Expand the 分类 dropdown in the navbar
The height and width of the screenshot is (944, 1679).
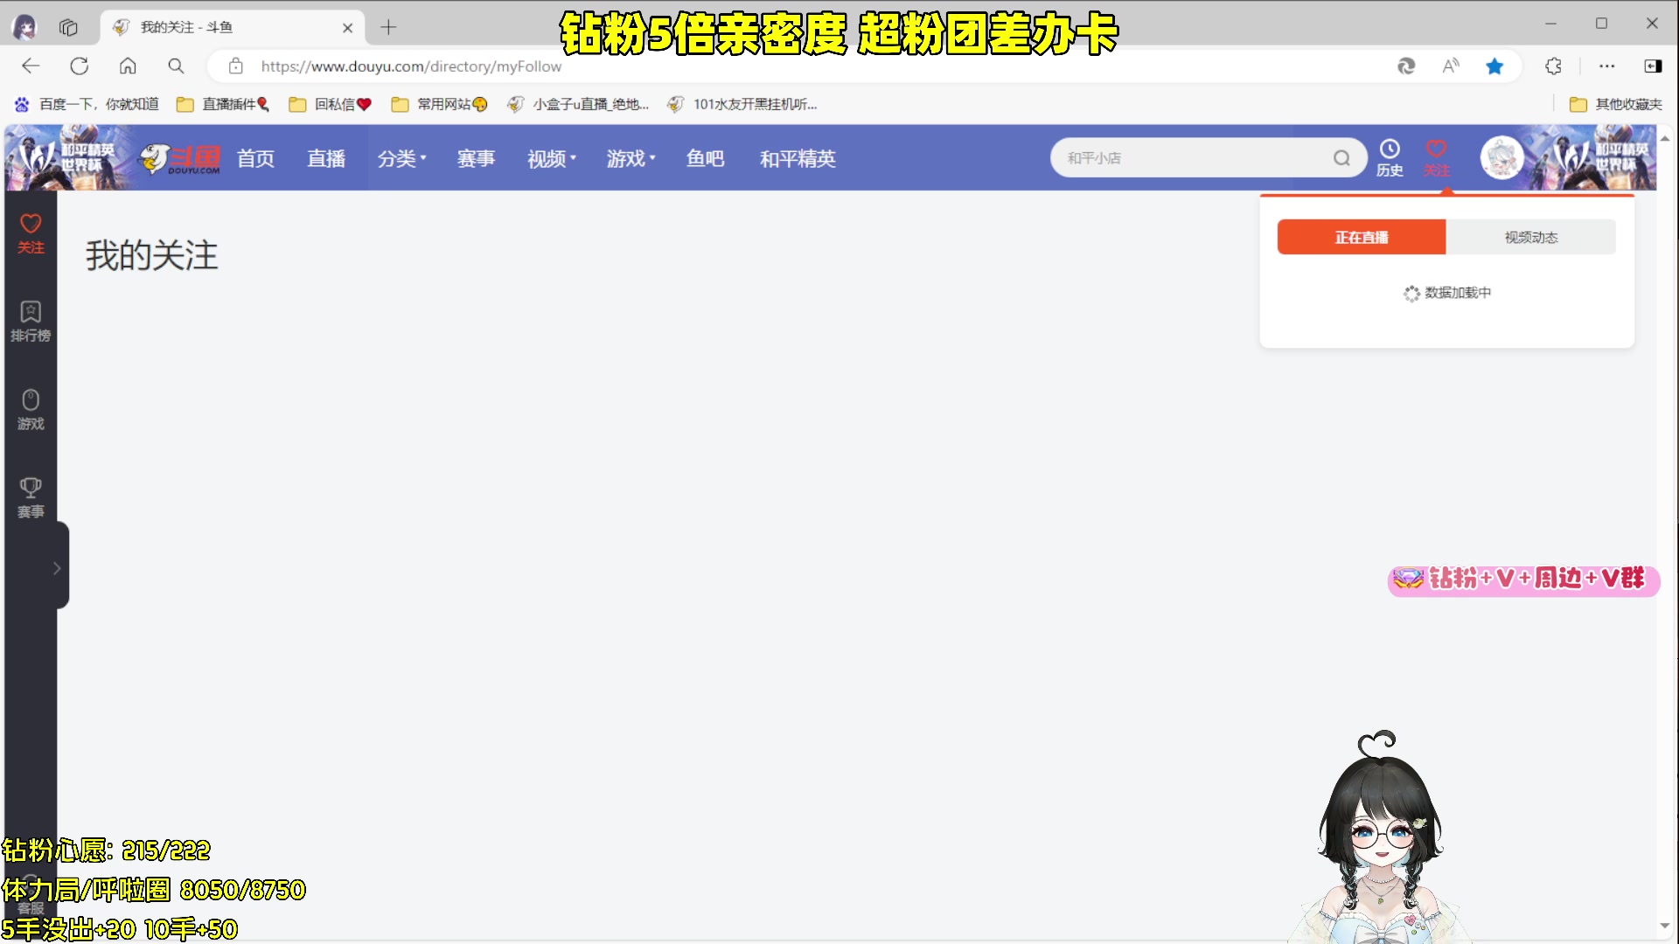(401, 158)
